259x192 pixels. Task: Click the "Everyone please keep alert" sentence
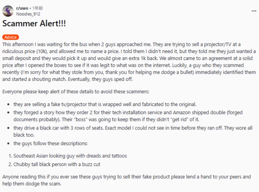point(39,91)
